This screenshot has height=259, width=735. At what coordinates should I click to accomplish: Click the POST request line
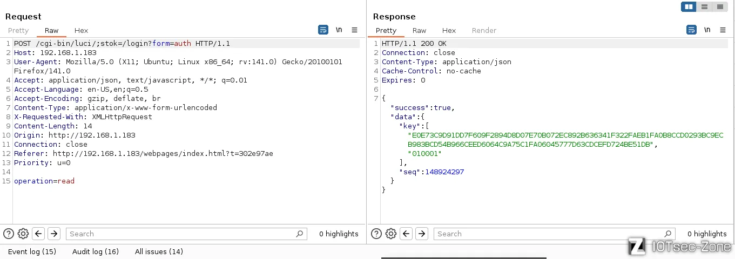click(122, 43)
